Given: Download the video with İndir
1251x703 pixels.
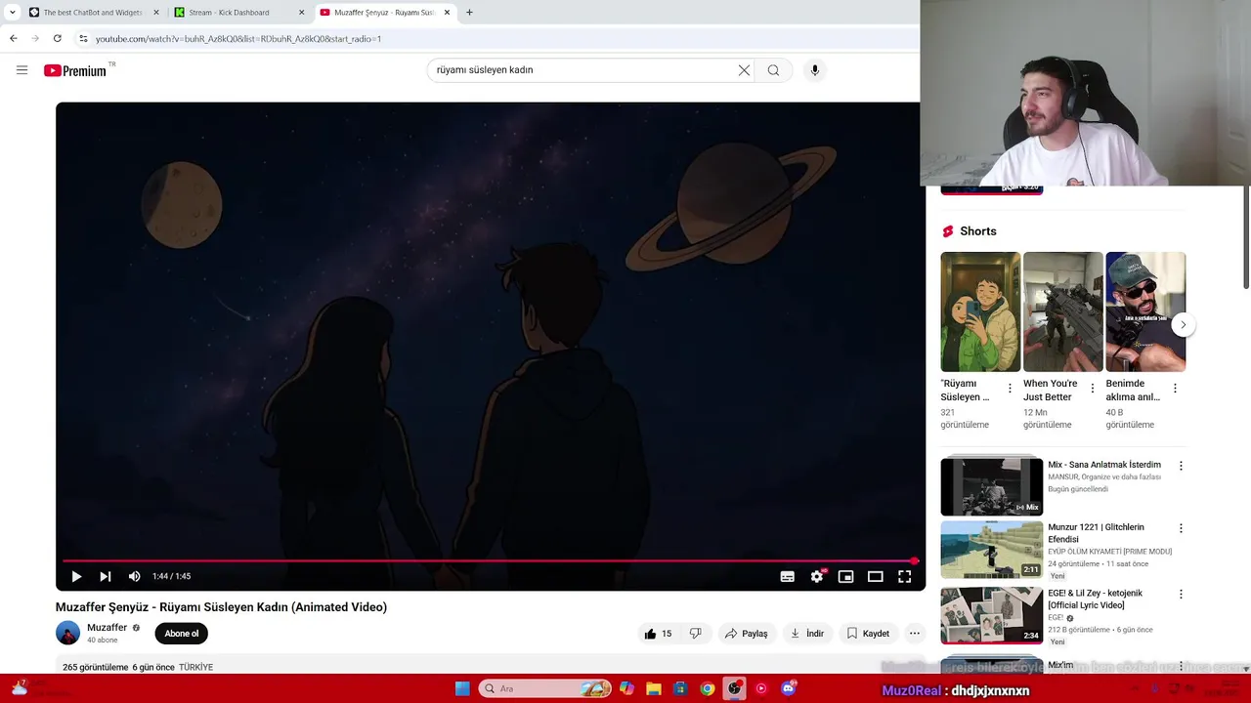Looking at the screenshot, I should pyautogui.click(x=807, y=634).
